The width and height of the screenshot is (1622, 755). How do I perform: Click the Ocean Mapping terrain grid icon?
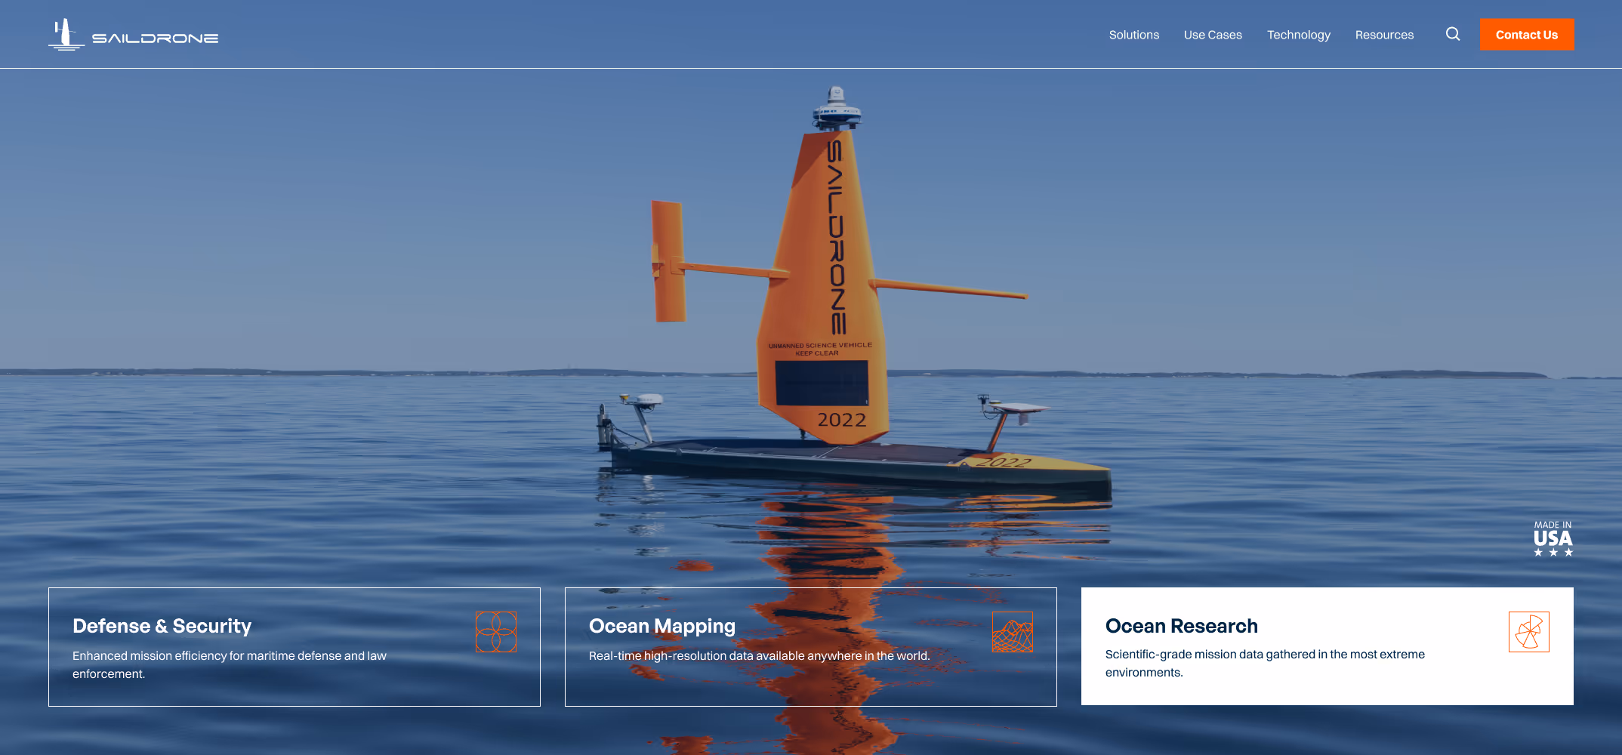coord(1013,630)
